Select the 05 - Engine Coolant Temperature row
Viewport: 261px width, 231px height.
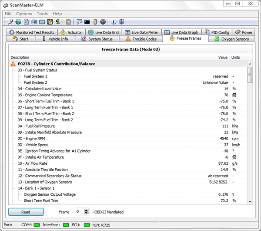pyautogui.click(x=128, y=95)
